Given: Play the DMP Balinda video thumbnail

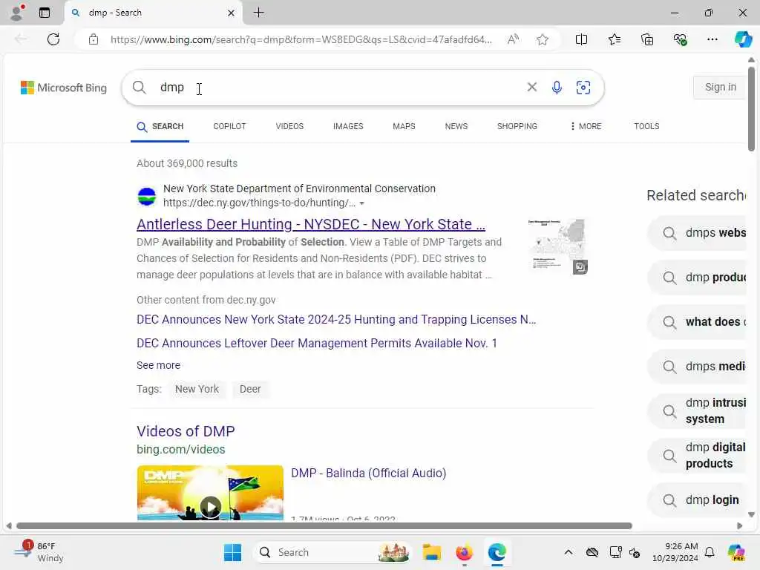Looking at the screenshot, I should click(x=210, y=493).
